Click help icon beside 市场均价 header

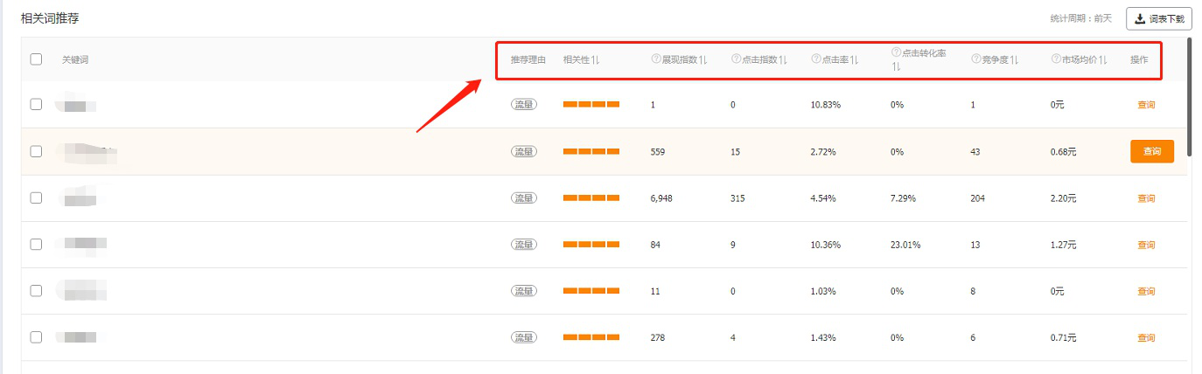click(1056, 59)
